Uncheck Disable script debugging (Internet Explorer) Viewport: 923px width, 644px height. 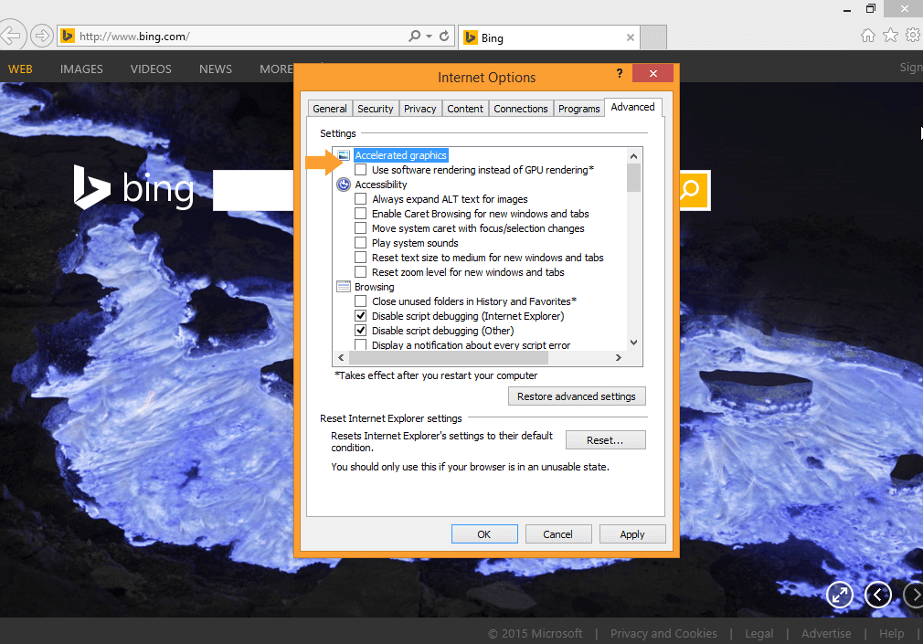click(361, 316)
